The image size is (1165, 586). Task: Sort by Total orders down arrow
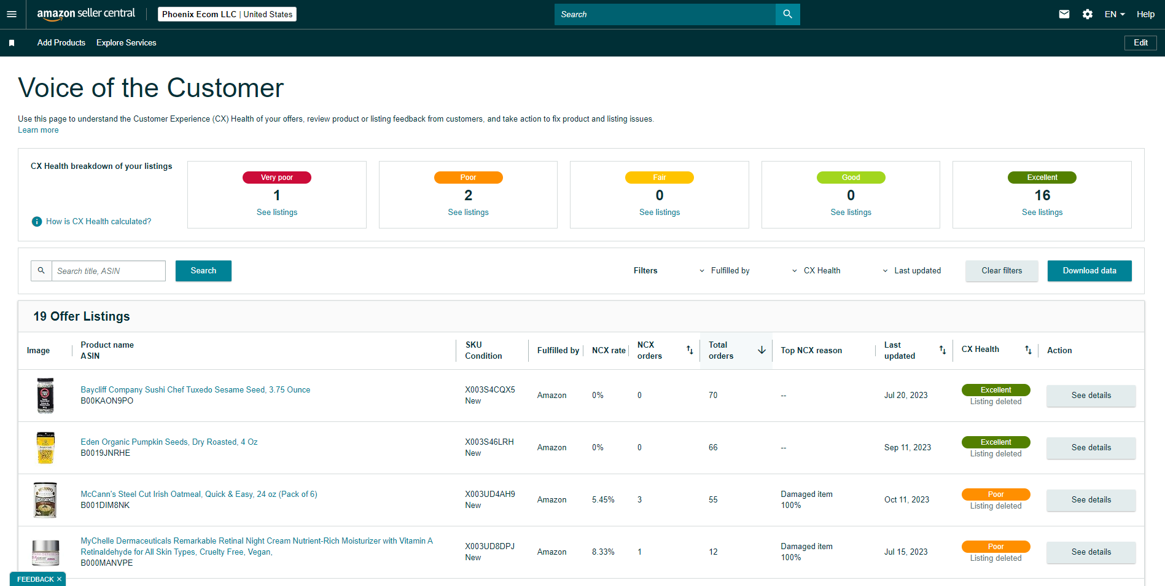pos(762,350)
